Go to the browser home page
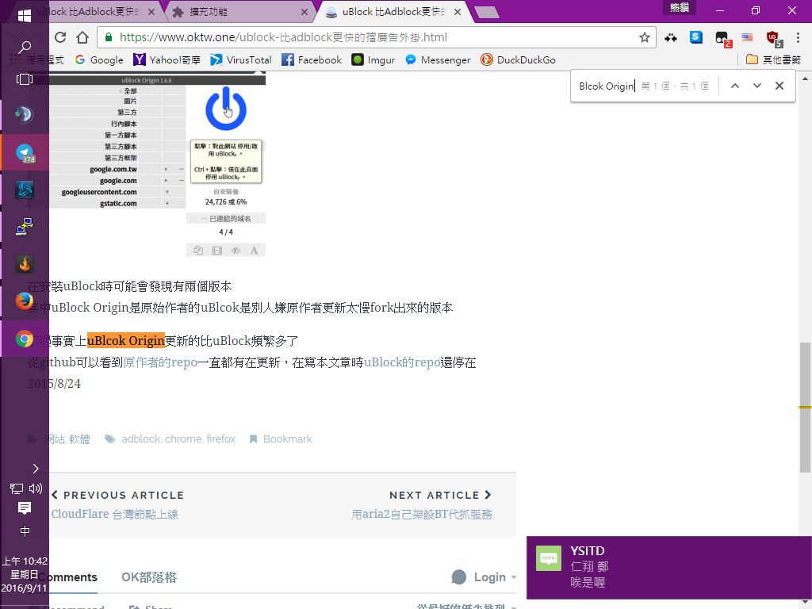The height and width of the screenshot is (609, 812). (x=82, y=37)
